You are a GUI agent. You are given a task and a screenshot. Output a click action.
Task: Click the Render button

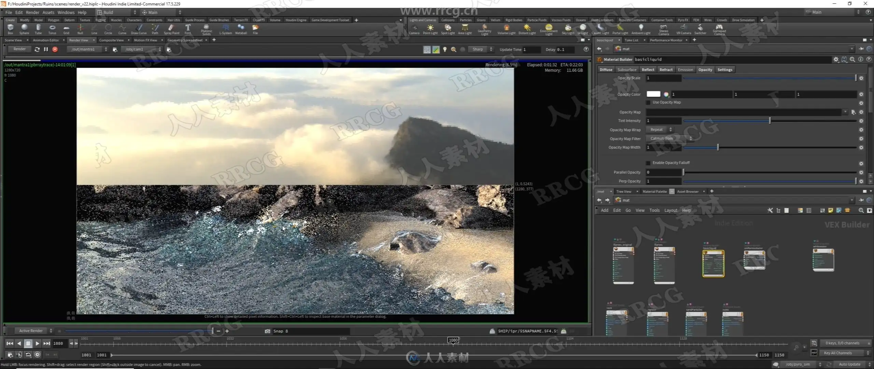(x=19, y=49)
